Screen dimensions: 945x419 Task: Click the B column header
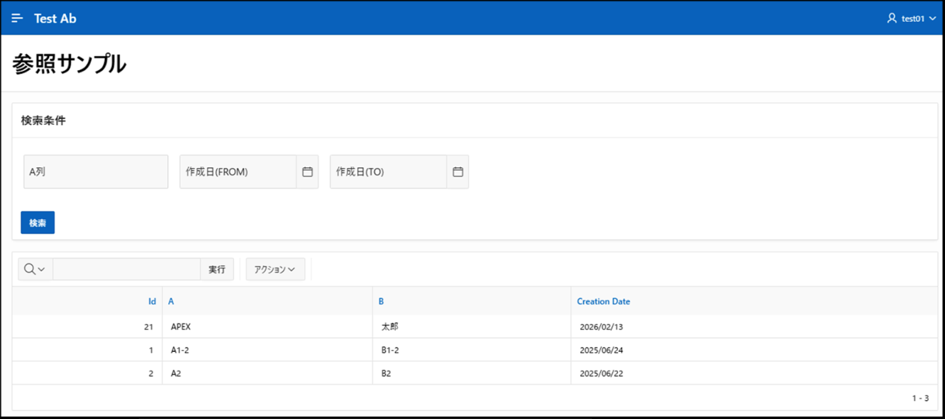point(381,301)
